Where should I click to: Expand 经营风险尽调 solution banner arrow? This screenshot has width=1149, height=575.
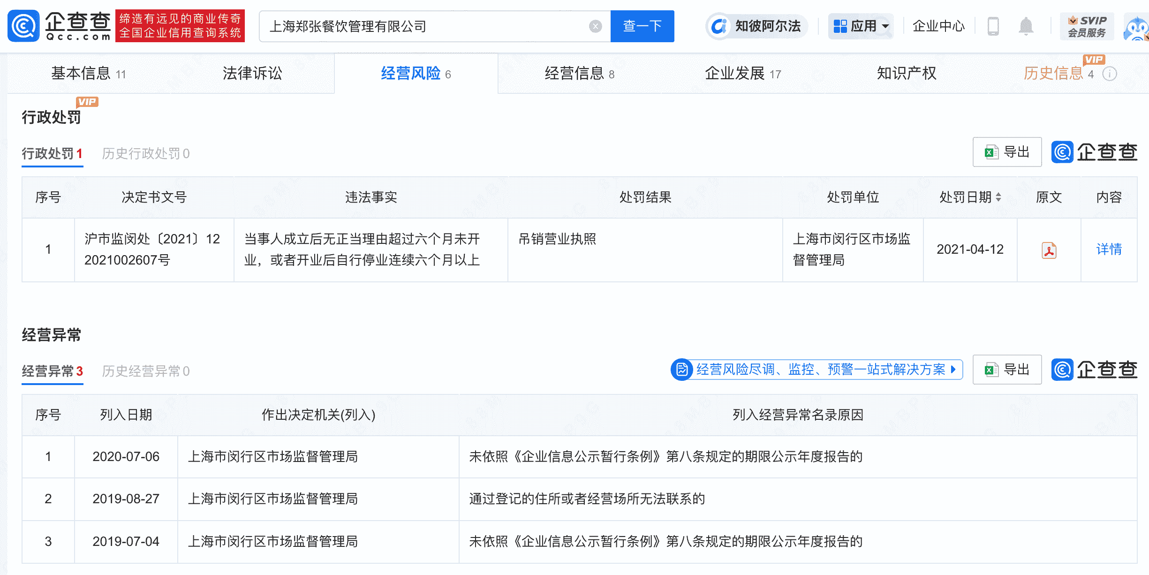[953, 370]
